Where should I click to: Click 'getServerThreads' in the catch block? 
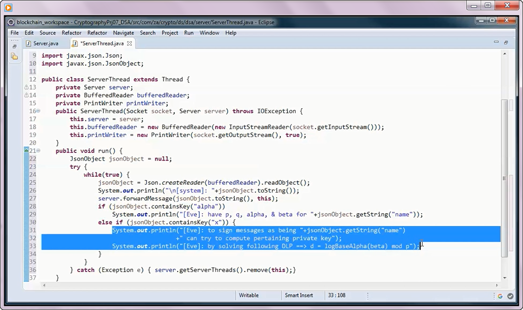(x=208, y=270)
